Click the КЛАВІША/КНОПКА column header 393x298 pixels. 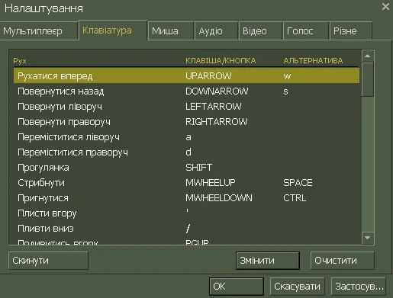point(221,61)
